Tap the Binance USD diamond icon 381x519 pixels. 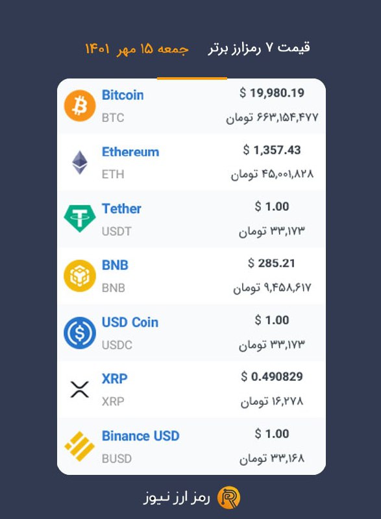pos(80,446)
